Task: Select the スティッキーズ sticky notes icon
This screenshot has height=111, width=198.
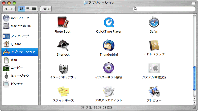Action: click(63, 91)
